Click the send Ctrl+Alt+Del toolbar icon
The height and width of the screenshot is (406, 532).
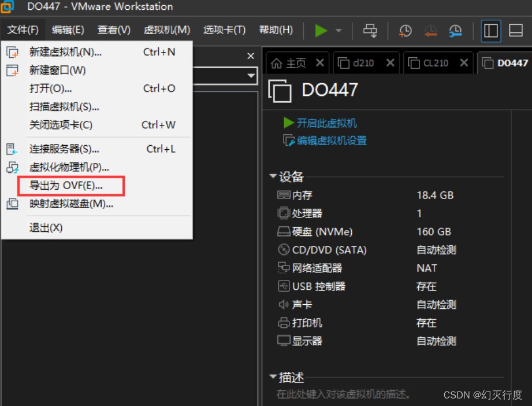click(370, 31)
